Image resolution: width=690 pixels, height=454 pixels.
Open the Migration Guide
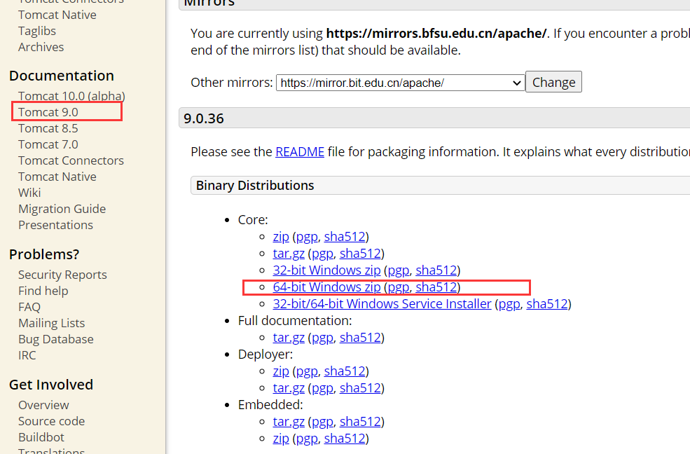[62, 209]
